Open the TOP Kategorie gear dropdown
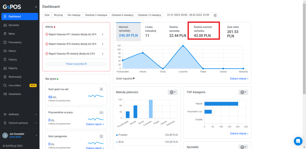 [x=243, y=92]
